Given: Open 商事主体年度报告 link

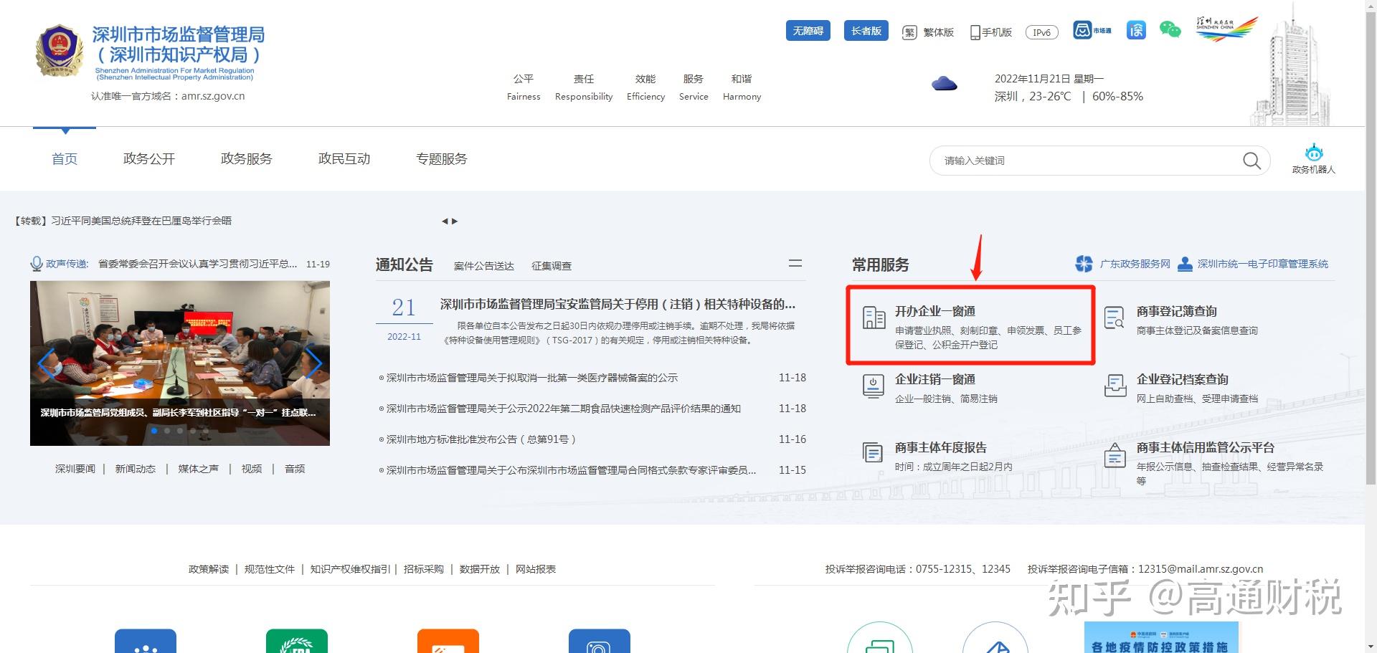Looking at the screenshot, I should pos(941,447).
